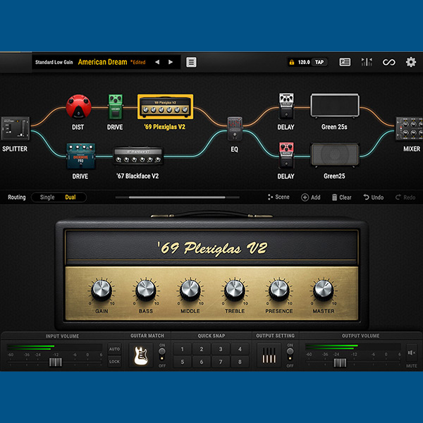Go to next preset arrow
Viewport: 423px width, 423px height.
171,62
